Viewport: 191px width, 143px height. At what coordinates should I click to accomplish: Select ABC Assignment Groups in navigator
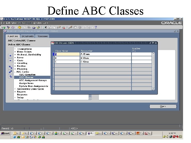click(x=33, y=81)
